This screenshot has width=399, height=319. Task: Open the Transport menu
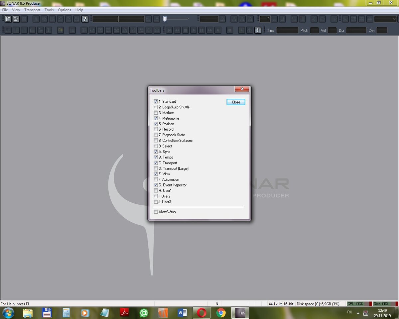[x=32, y=10]
